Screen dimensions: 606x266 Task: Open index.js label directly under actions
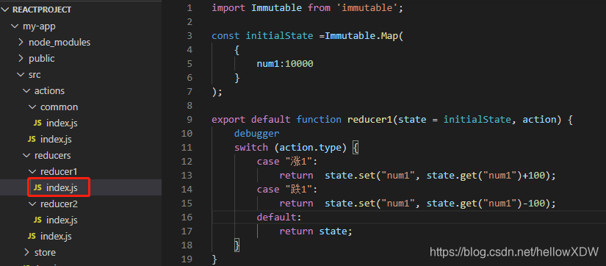click(56, 139)
